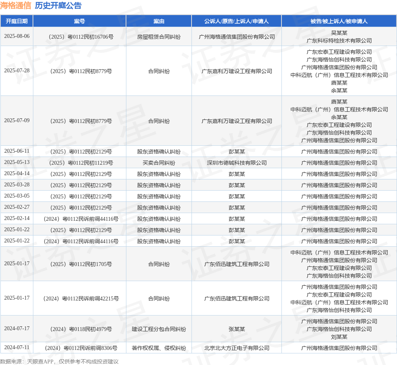This screenshot has width=397, height=365.
Task: Click plaintiff 广州海格通信集团股份有限公司 in 2025-08-06 row
Action: click(237, 37)
